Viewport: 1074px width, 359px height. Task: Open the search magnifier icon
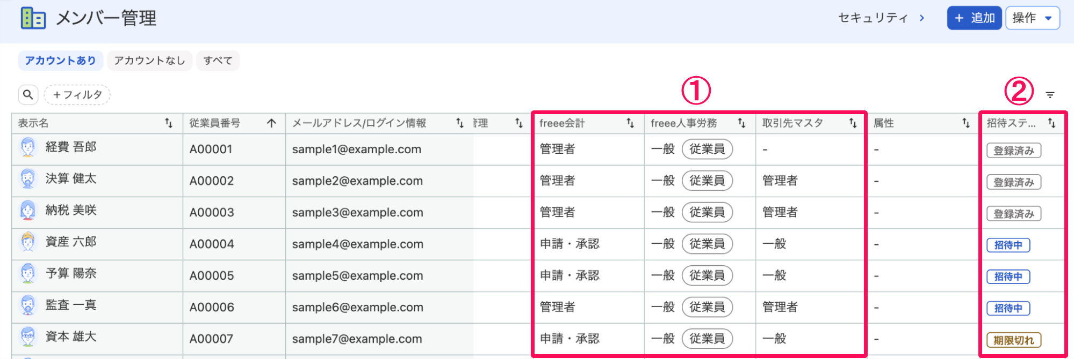click(x=28, y=95)
